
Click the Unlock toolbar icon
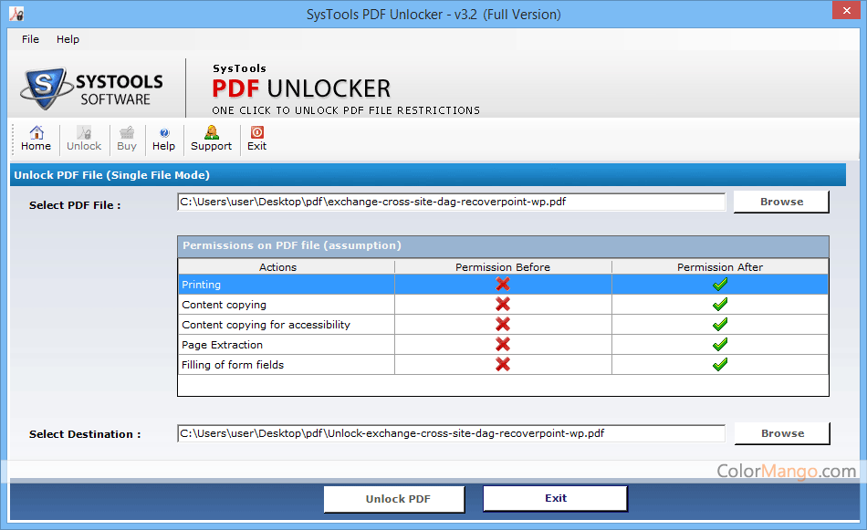84,139
